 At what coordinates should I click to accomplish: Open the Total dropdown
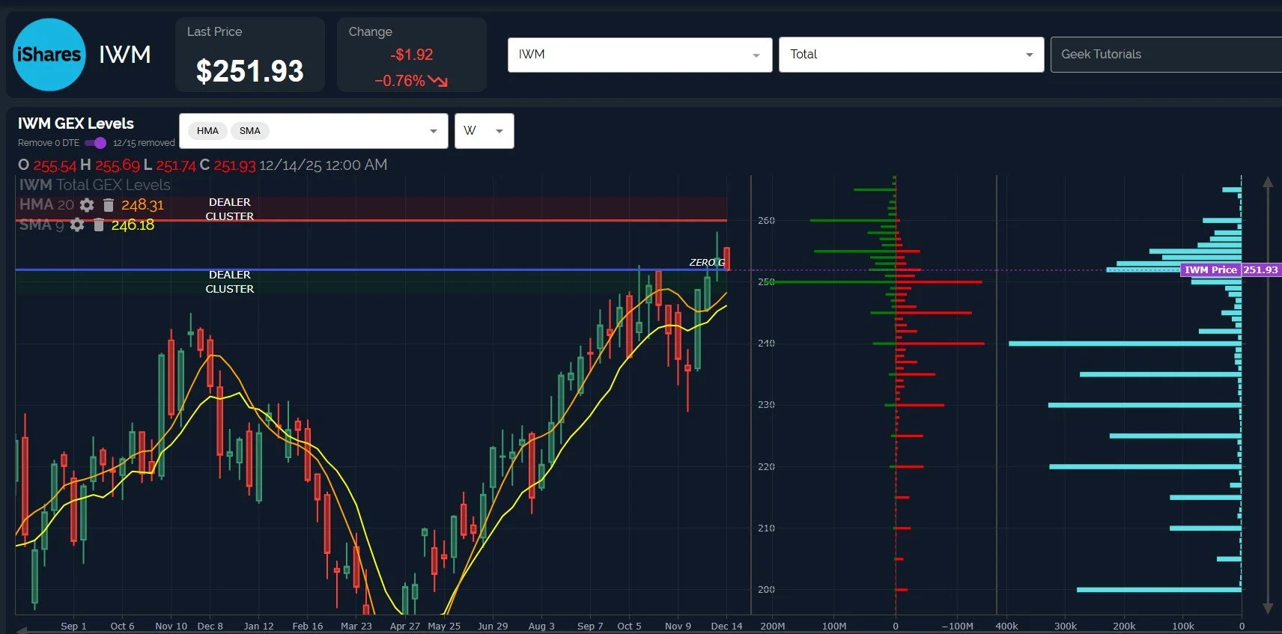click(911, 55)
